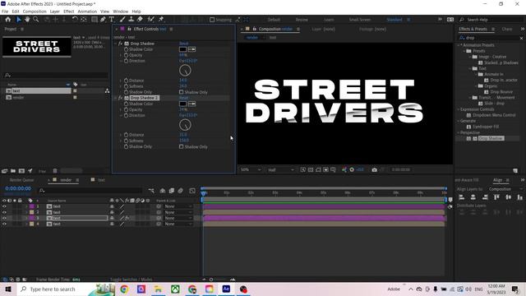Open the Parent None dropdown for layer 1
The image size is (526, 296).
pyautogui.click(x=178, y=206)
